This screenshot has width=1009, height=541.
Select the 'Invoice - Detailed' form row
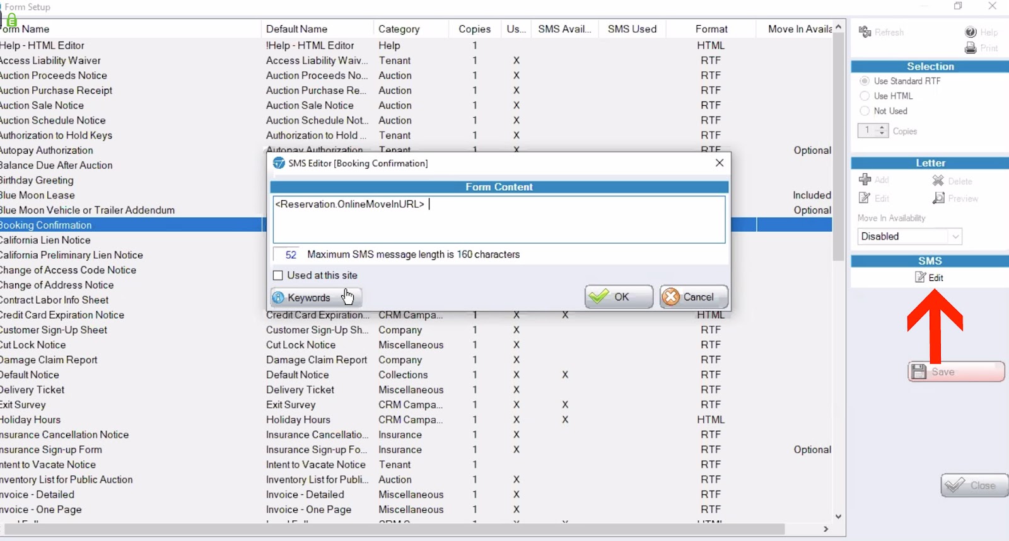tap(416, 495)
